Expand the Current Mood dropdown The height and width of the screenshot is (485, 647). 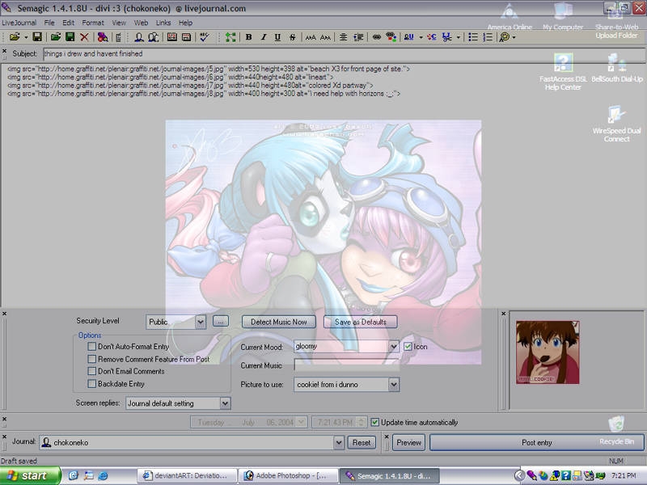pyautogui.click(x=394, y=347)
